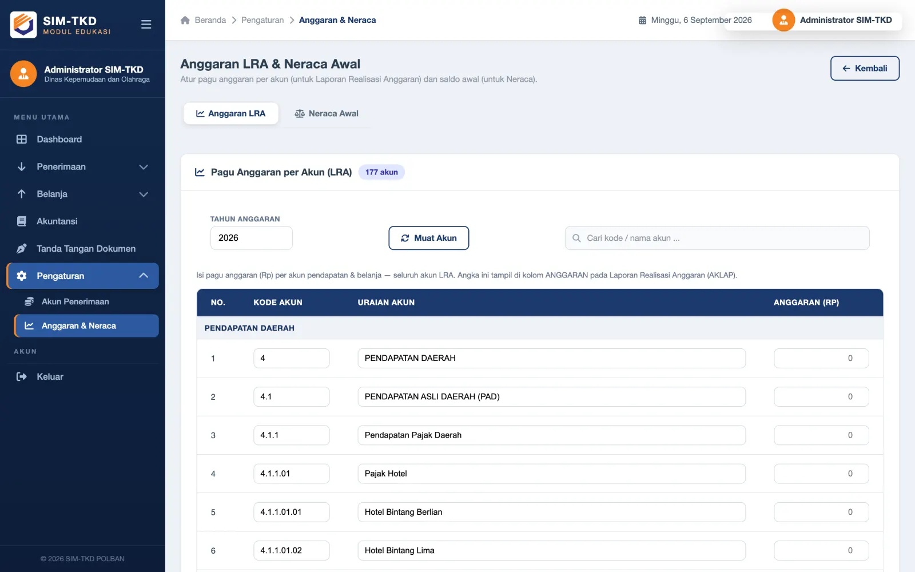Screen dimensions: 915x572
Task: Open Akun Penerimaan menu item
Action: pyautogui.click(x=86, y=301)
